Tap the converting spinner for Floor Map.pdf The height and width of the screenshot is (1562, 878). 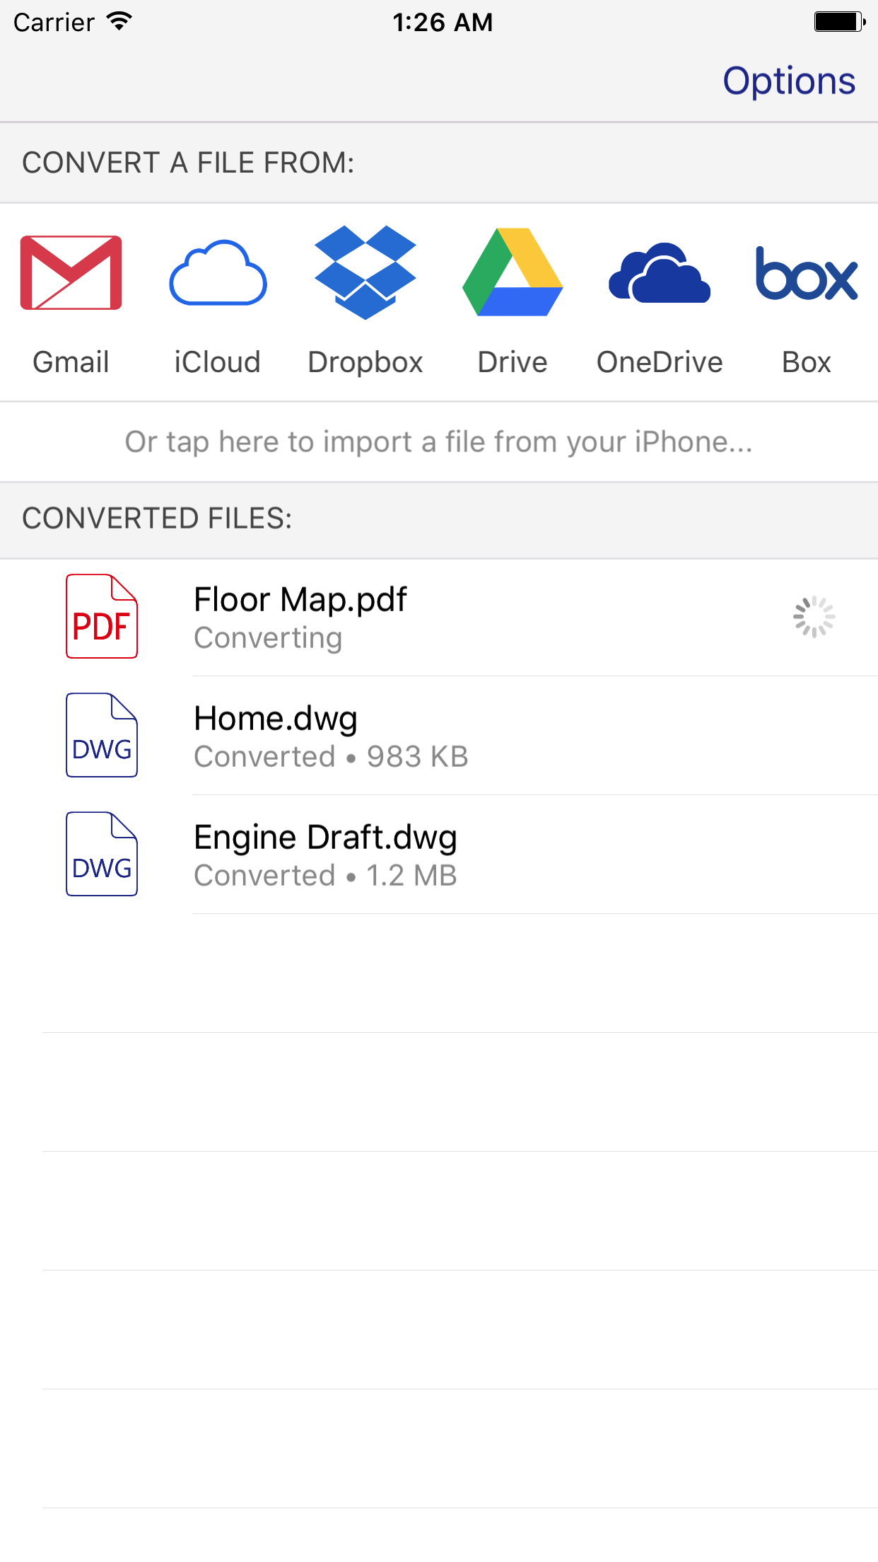[x=814, y=617]
